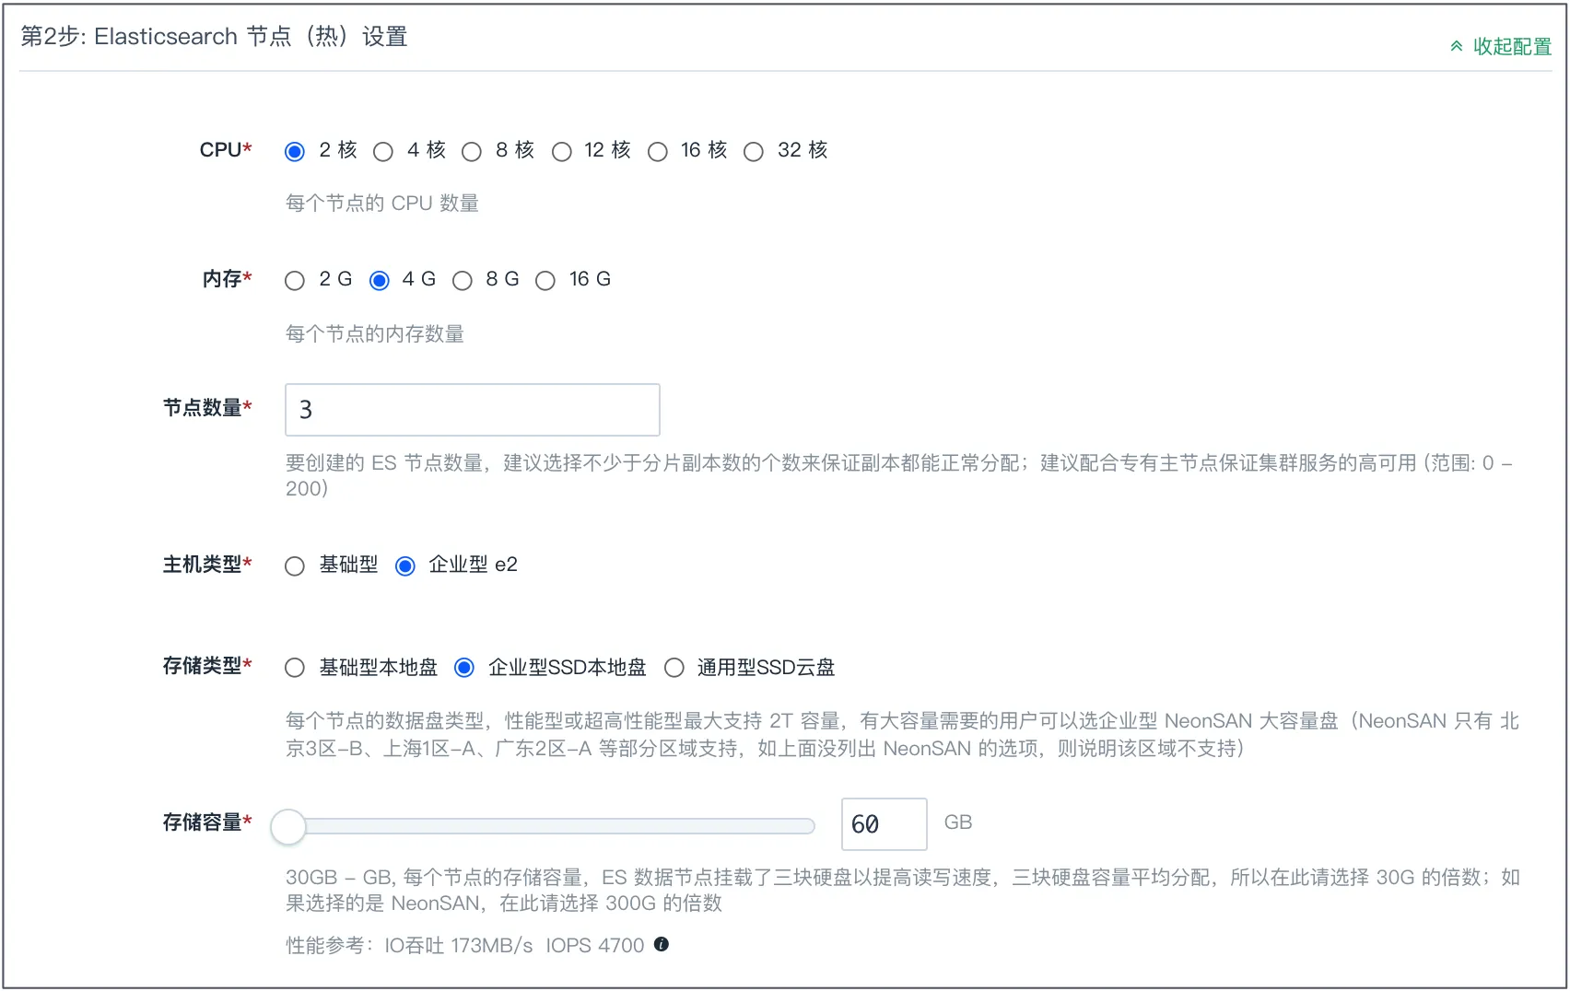Pick 通用型SSD云盘 storage type
Viewport: 1570px width, 991px height.
[x=674, y=668]
